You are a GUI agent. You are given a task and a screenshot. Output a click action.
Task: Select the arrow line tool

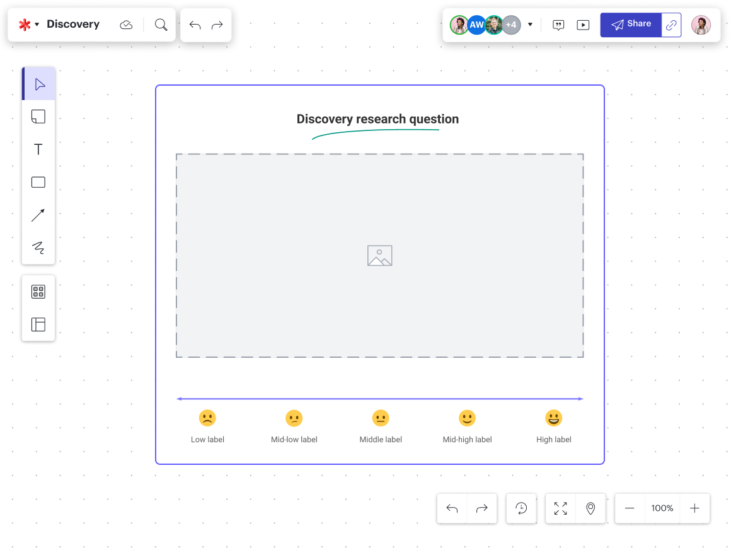38,215
